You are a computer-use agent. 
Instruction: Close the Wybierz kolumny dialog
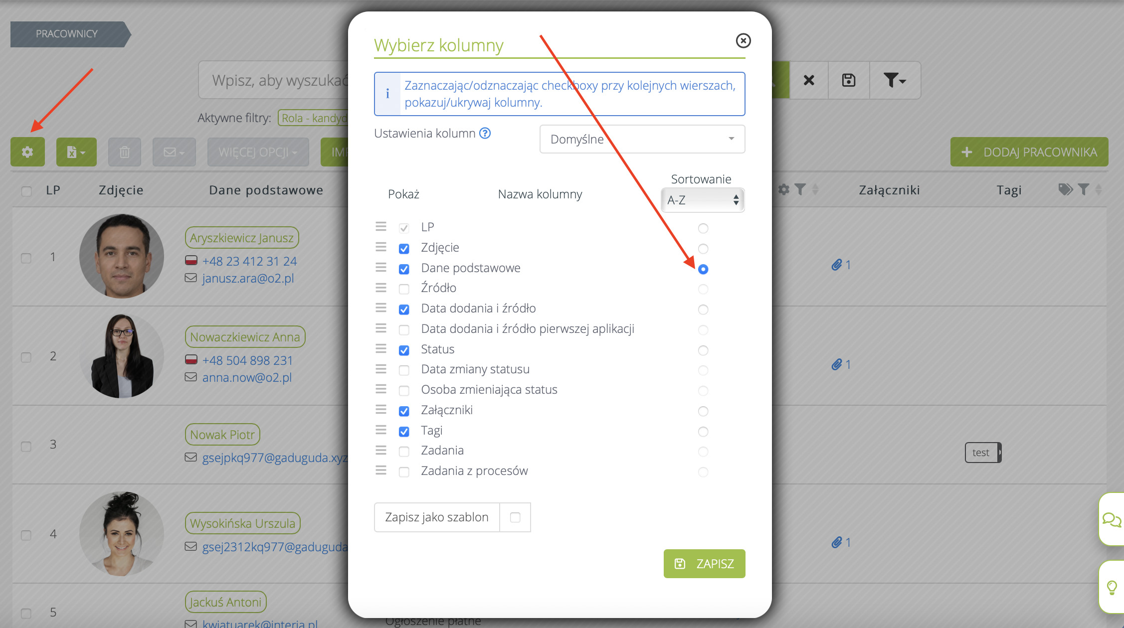(x=743, y=41)
